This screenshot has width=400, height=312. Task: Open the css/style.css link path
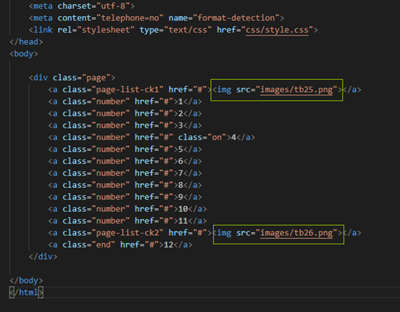(277, 30)
